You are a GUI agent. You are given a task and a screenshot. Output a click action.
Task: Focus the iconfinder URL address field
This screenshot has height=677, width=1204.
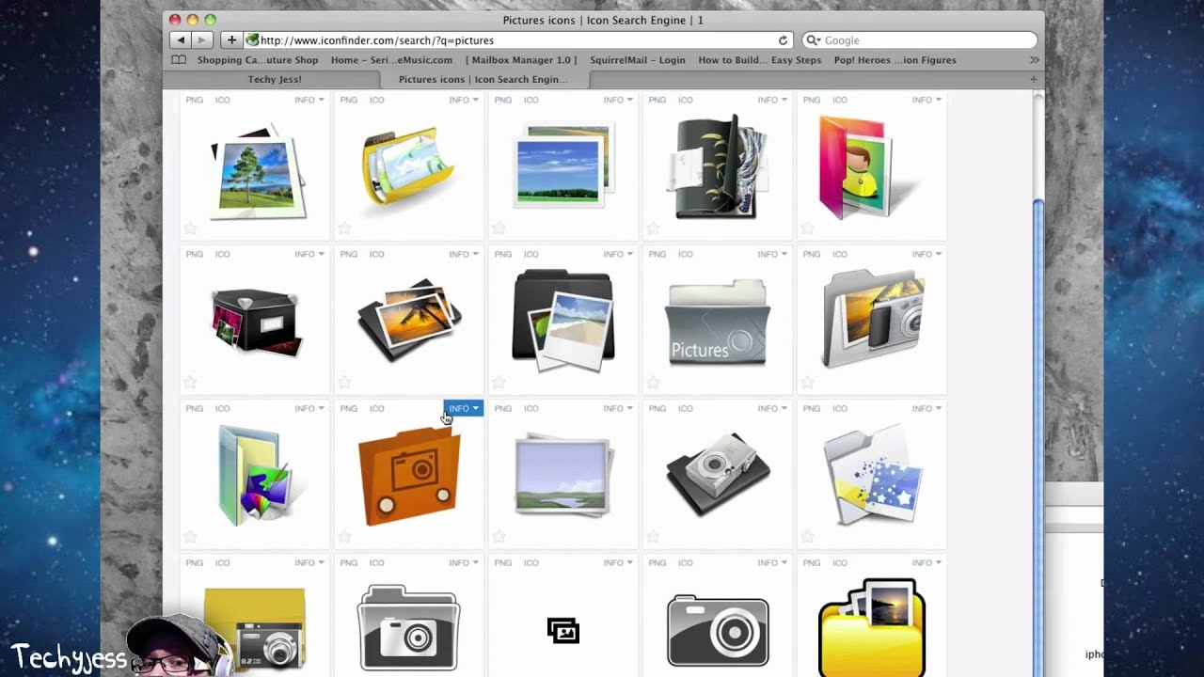click(518, 40)
